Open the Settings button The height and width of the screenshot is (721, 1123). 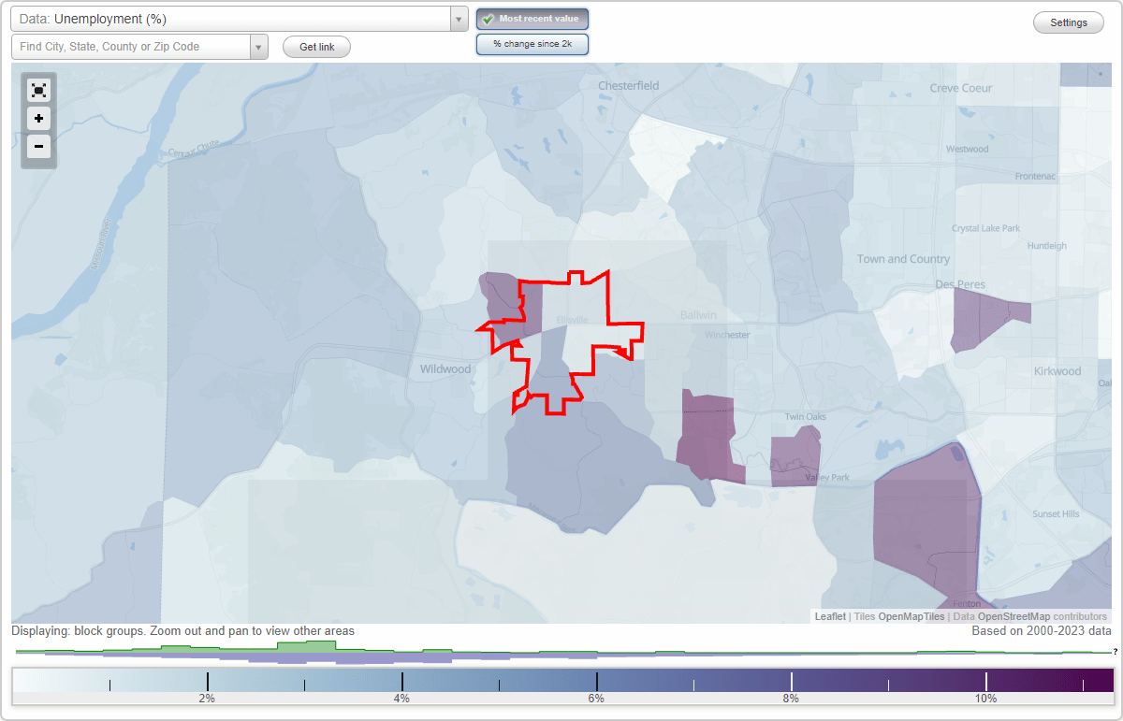tap(1068, 23)
